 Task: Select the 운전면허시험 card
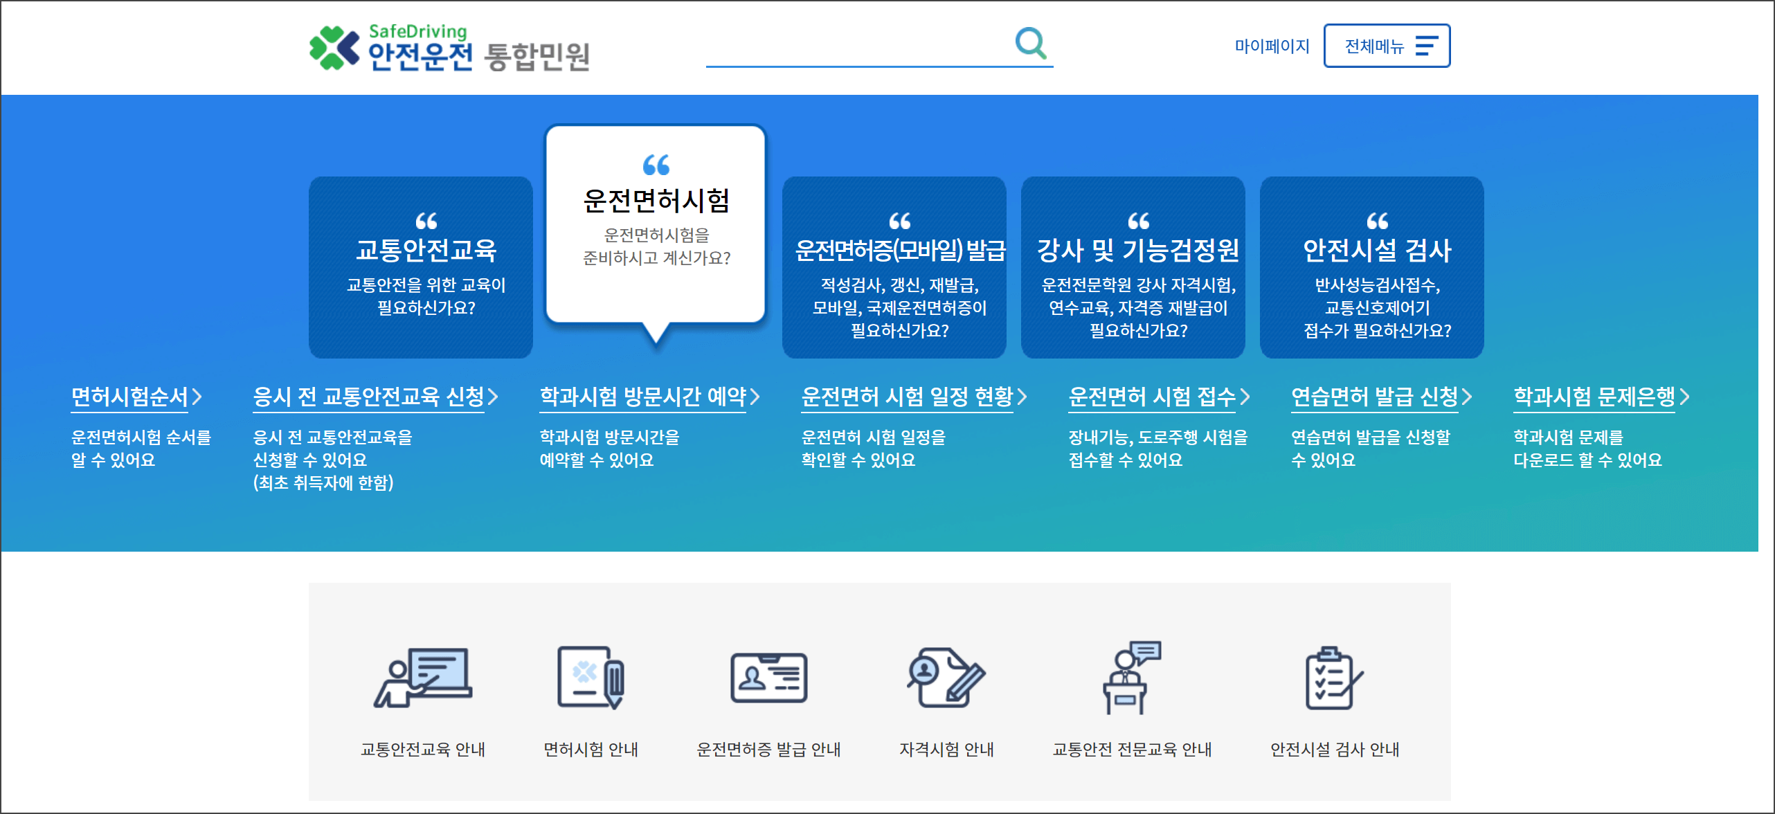click(x=656, y=225)
